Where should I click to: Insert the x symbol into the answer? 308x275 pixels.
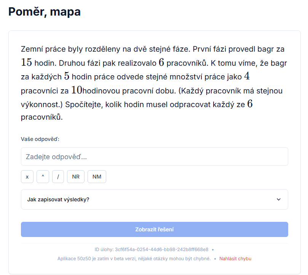point(27,176)
